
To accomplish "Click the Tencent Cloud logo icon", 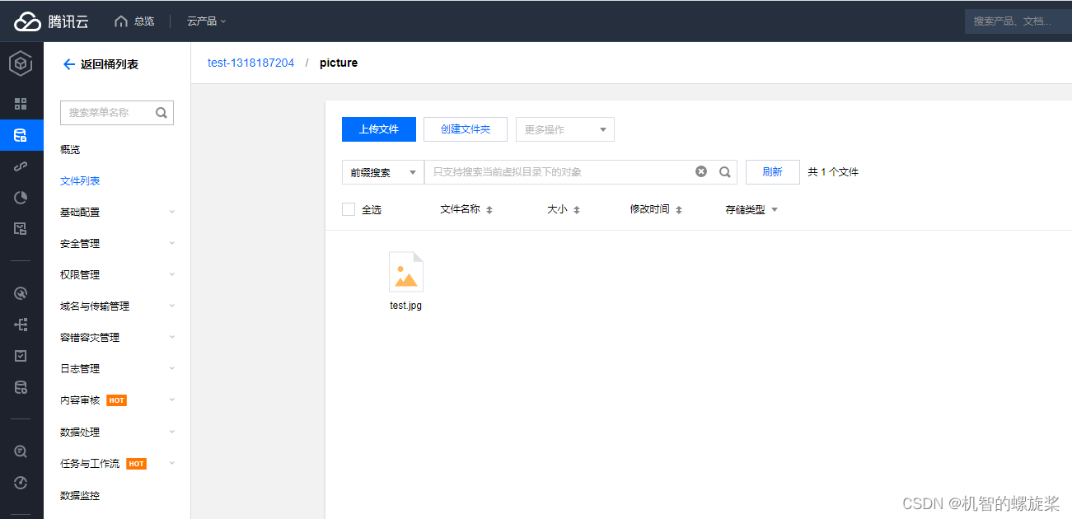I will click(x=29, y=21).
